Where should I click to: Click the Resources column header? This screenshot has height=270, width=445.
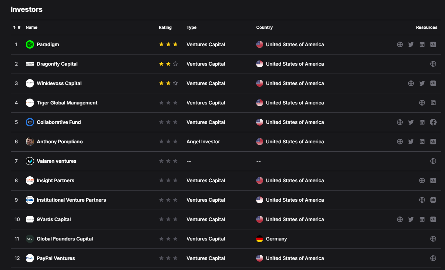pos(427,27)
